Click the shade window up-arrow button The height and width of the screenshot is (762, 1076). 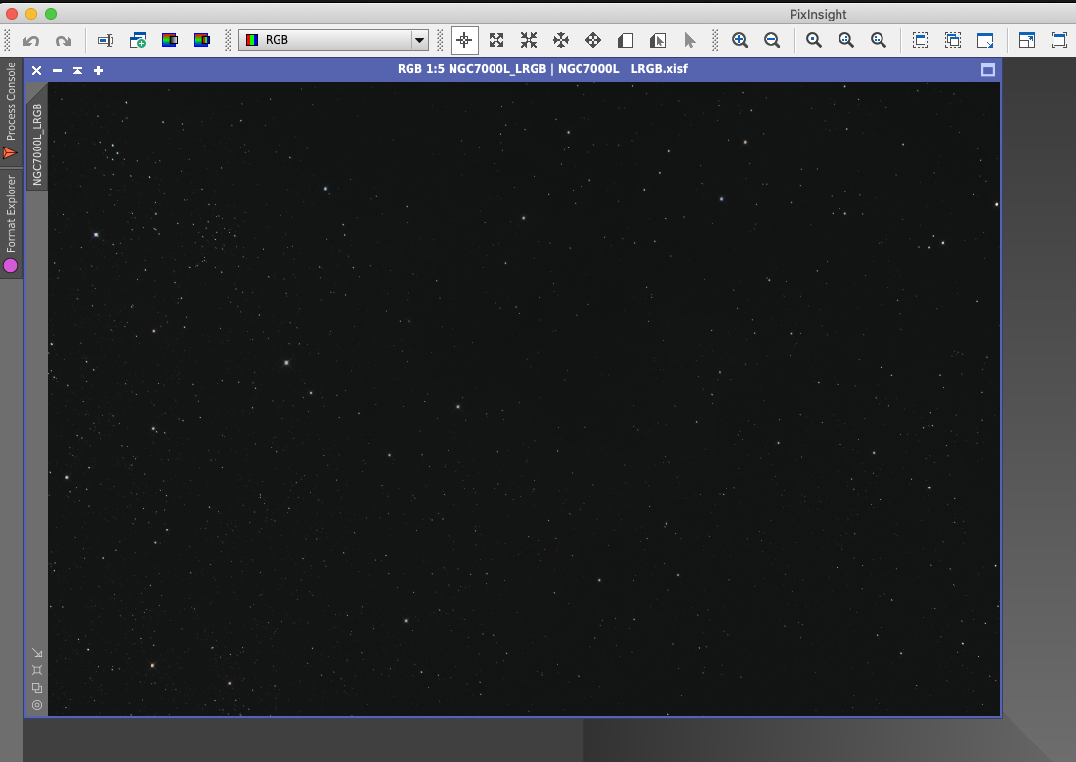point(77,70)
